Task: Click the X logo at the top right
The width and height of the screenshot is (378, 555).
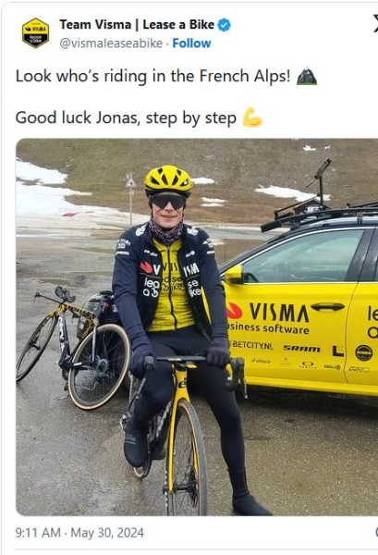Action: point(375,23)
